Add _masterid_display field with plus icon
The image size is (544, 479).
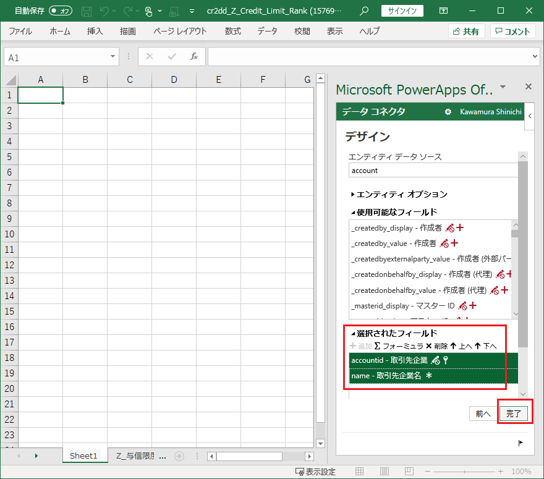click(x=472, y=305)
